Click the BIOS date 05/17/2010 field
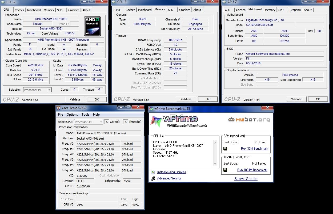Screen dimensions: 333x214 pyautogui.click(x=284, y=63)
